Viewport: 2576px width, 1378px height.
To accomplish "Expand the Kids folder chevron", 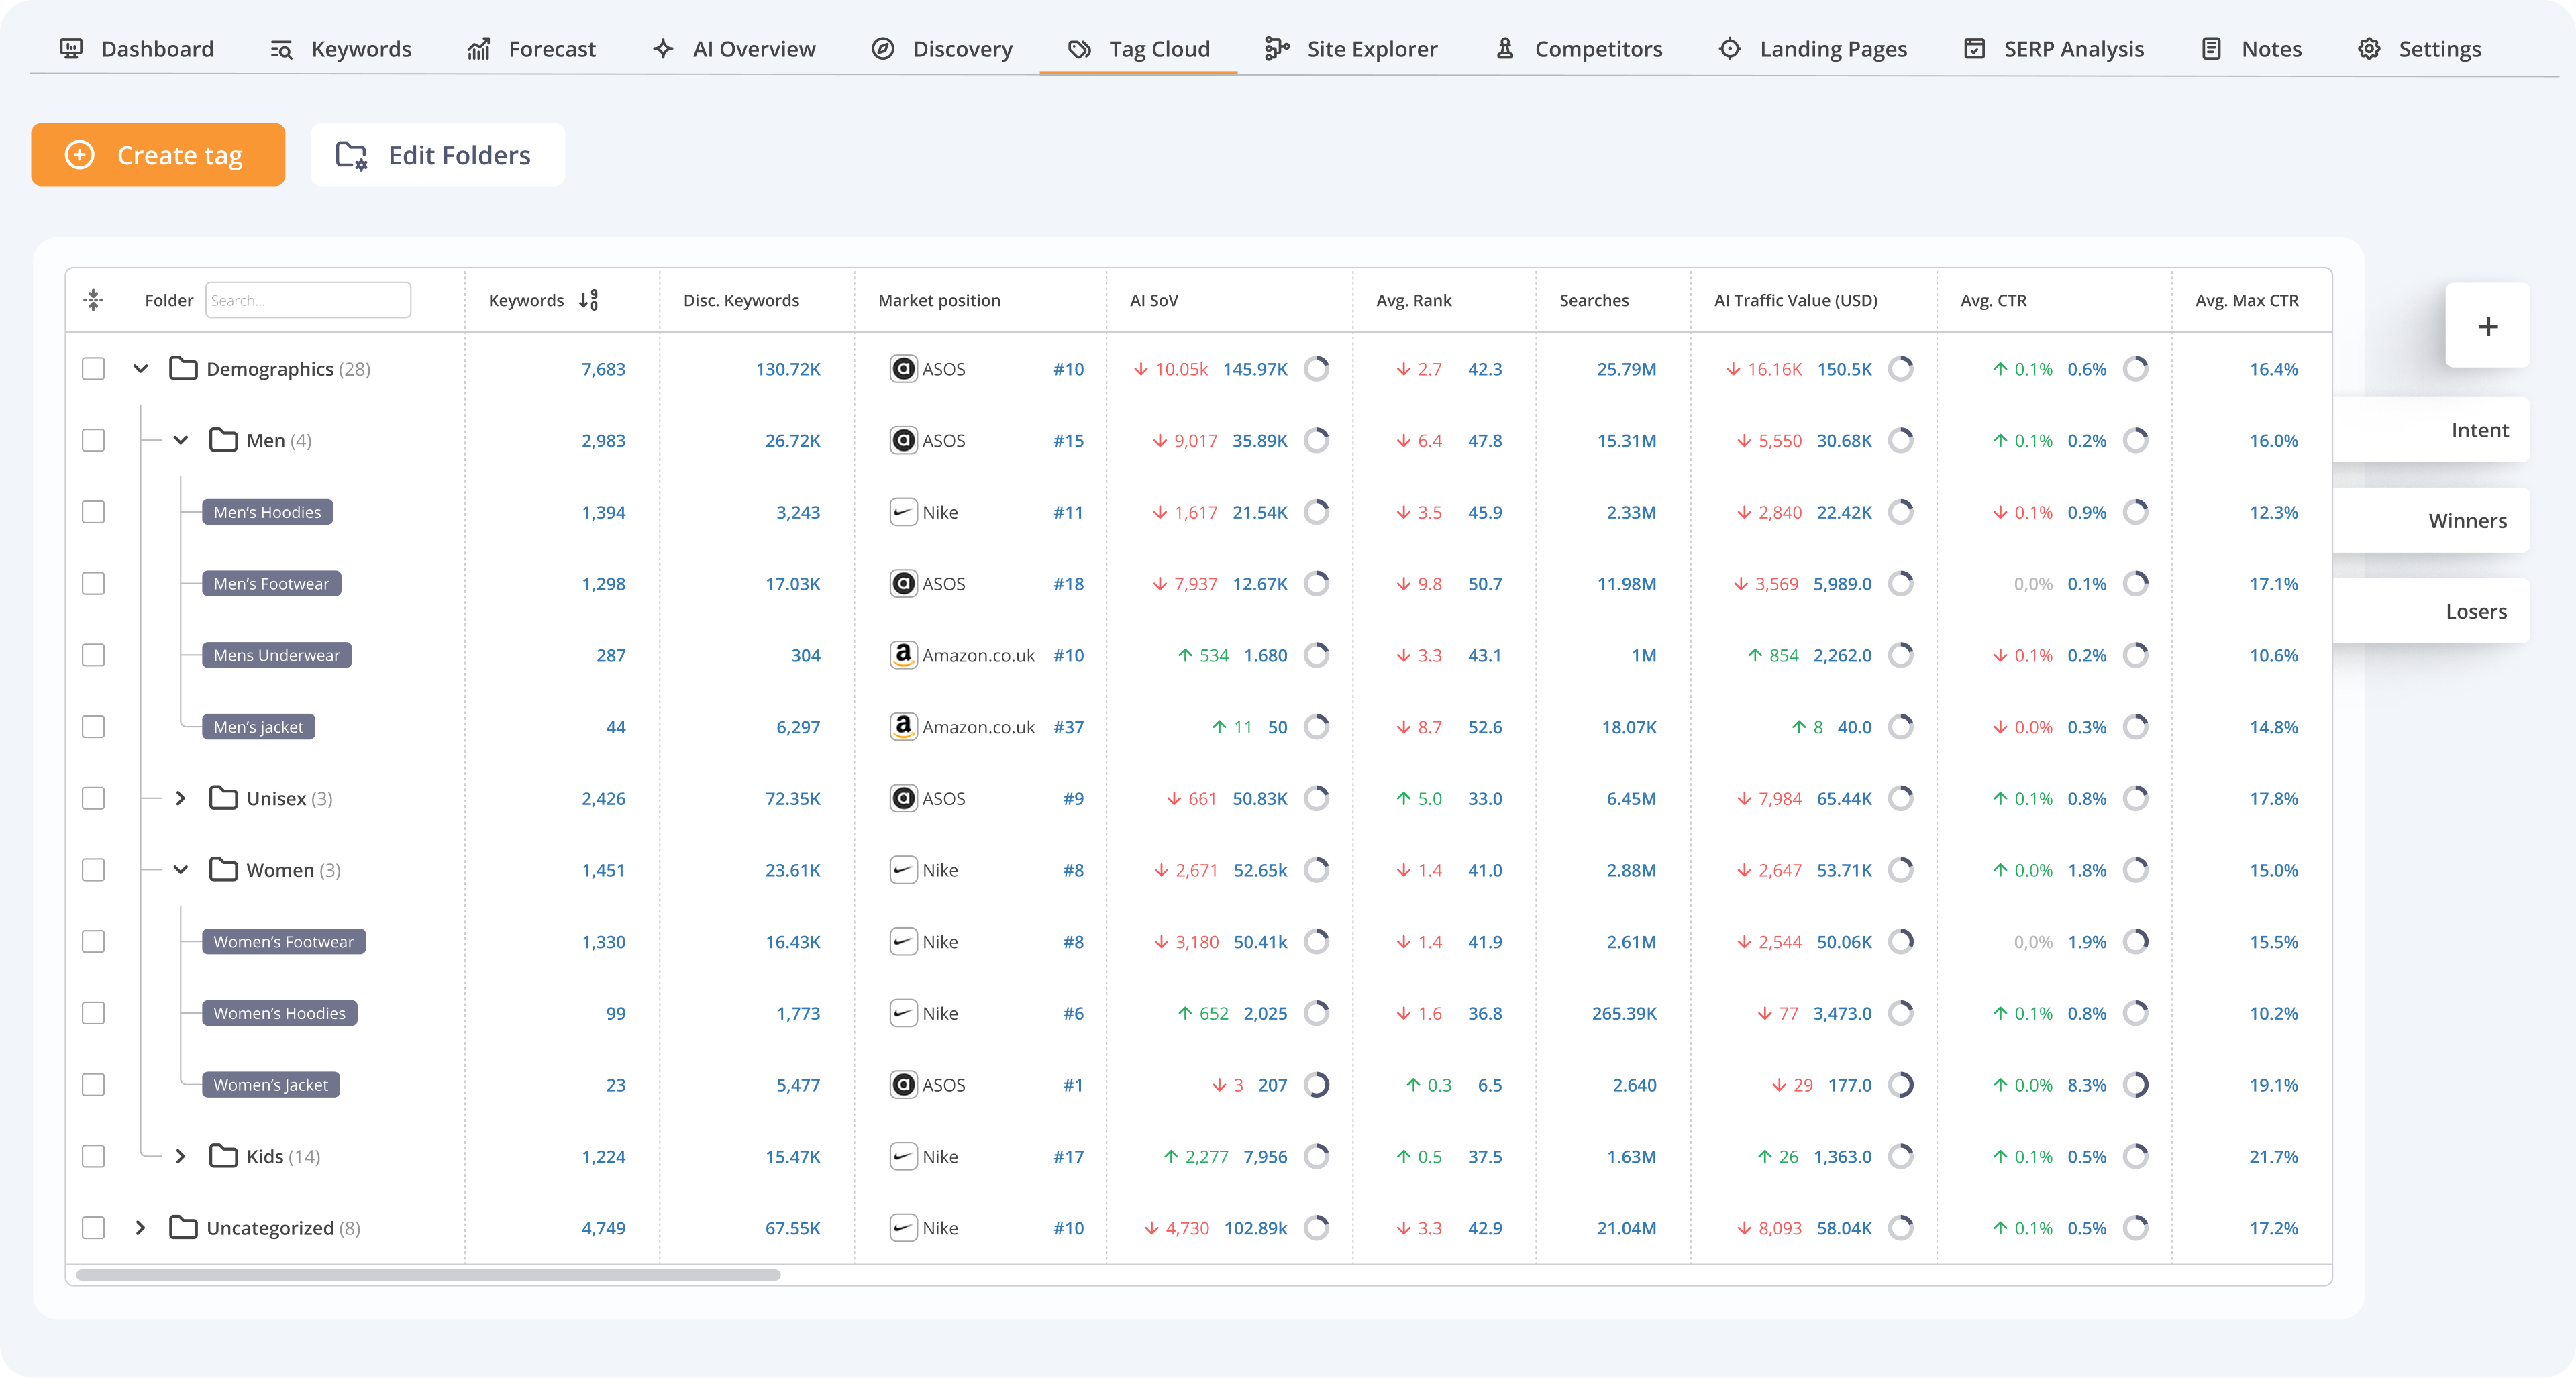I will click(x=181, y=1156).
